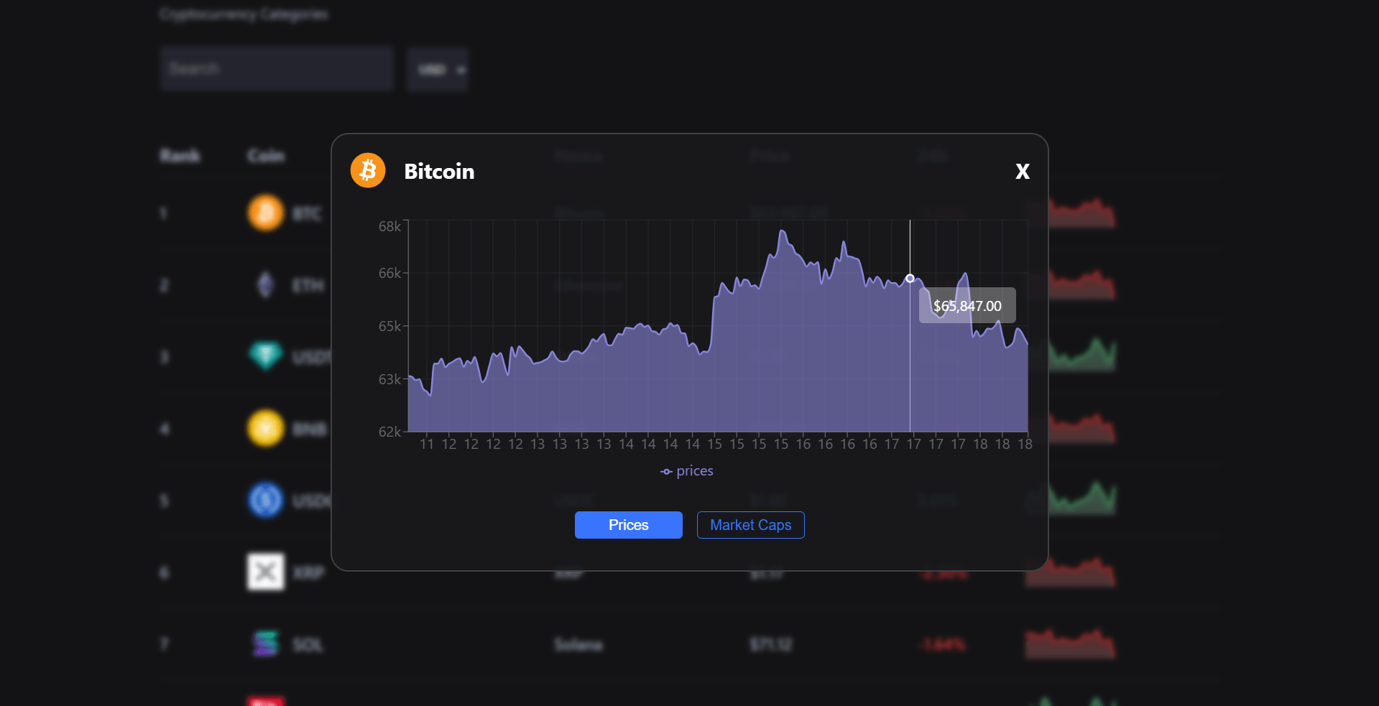Image resolution: width=1379 pixels, height=706 pixels.
Task: Click the USDT coin icon in background table
Action: coord(265,356)
